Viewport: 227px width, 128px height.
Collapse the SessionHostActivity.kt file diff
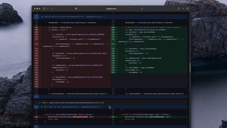pyautogui.click(x=37, y=103)
